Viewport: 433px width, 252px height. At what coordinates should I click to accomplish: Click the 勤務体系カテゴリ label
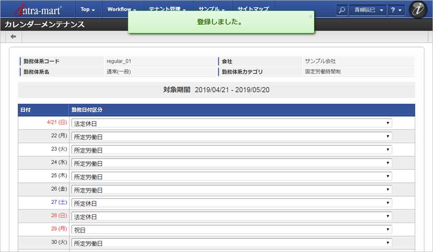[x=242, y=72]
